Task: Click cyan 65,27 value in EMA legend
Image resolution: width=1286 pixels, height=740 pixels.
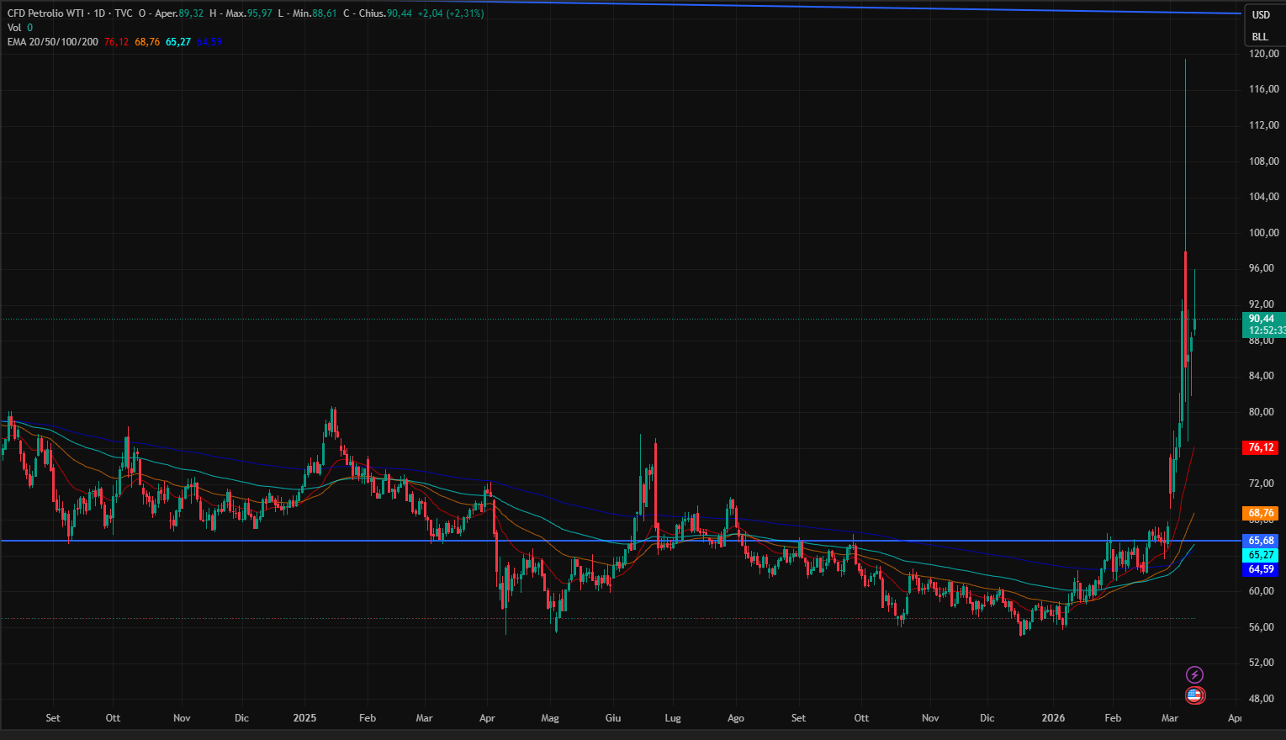Action: (178, 42)
